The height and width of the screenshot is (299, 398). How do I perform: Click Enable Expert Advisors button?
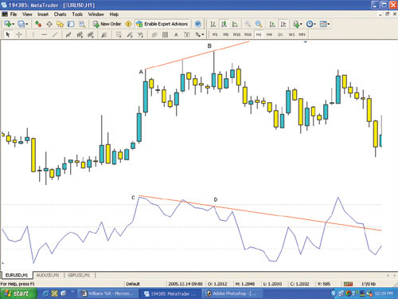tap(162, 24)
